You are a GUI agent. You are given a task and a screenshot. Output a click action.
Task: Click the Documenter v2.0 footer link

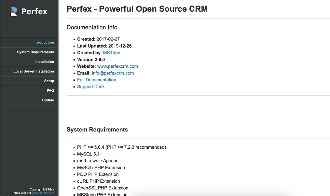[43, 193]
